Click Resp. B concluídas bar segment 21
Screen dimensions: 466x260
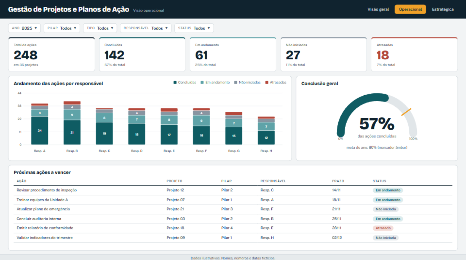point(72,132)
